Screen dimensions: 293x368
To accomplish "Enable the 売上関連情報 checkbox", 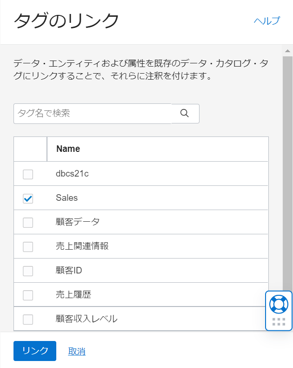I will [x=28, y=247].
